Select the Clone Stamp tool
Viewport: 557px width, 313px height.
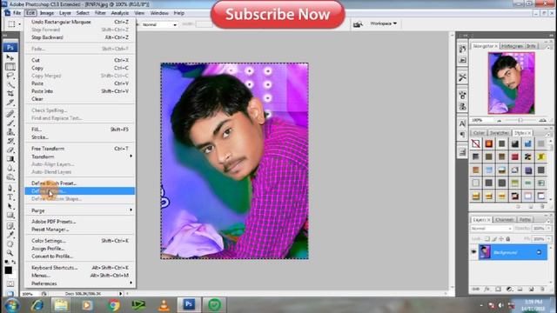click(x=10, y=131)
